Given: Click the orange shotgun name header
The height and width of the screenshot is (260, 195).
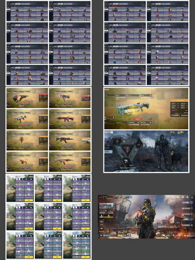Looking at the screenshot, I should pos(179,101).
